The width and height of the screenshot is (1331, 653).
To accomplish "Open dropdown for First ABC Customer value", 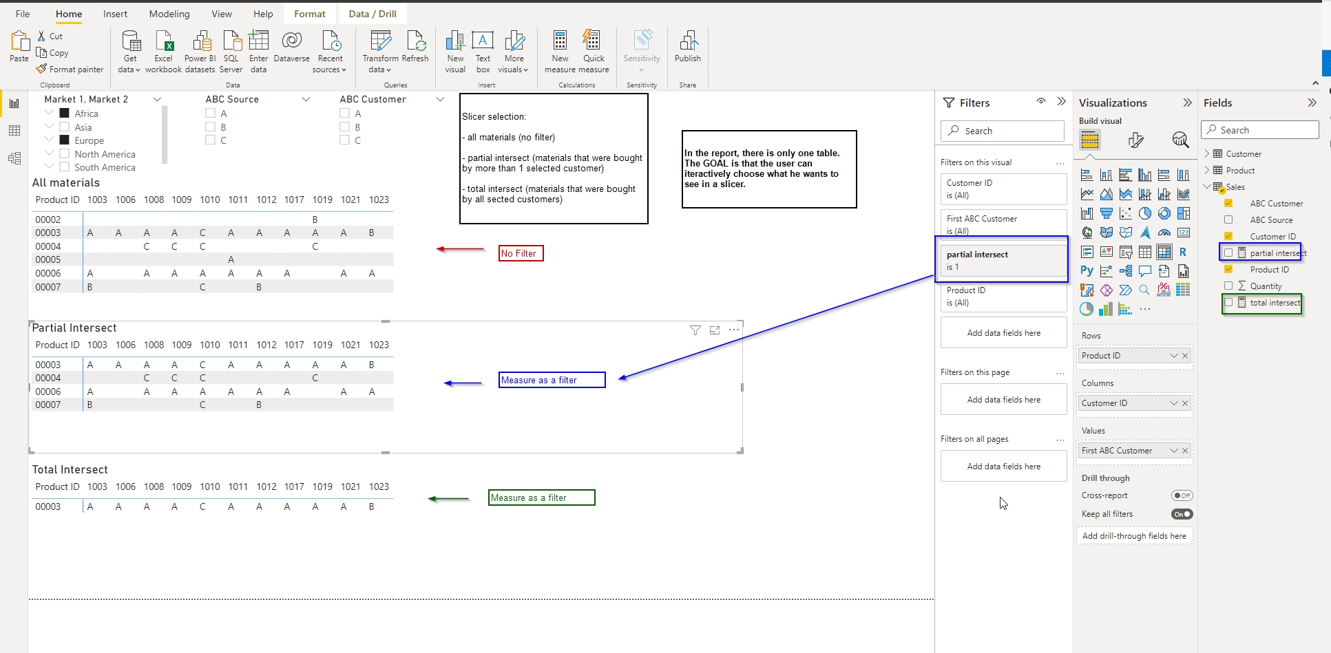I will (1173, 451).
